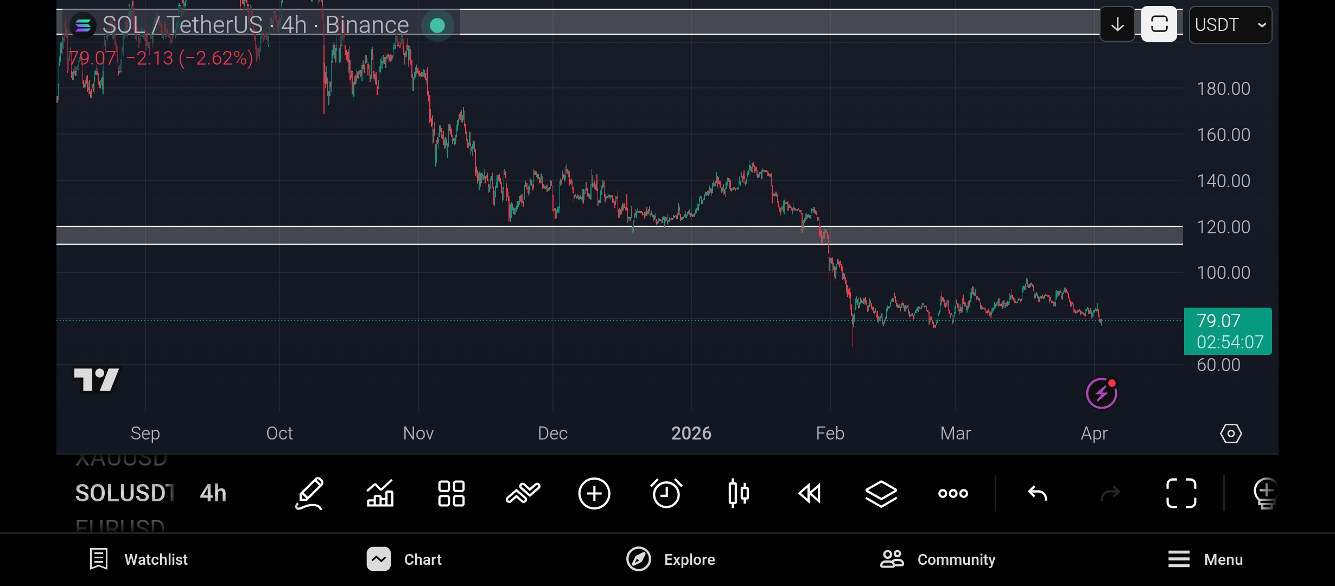This screenshot has width=1335, height=586.
Task: Click the down arrow button beside USDT
Action: click(1117, 24)
